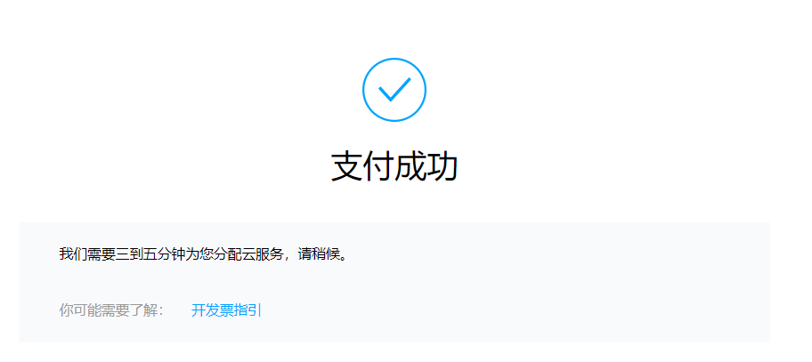Select the 支付成功 heading text
Viewport: 812px width, 362px height.
click(x=394, y=167)
